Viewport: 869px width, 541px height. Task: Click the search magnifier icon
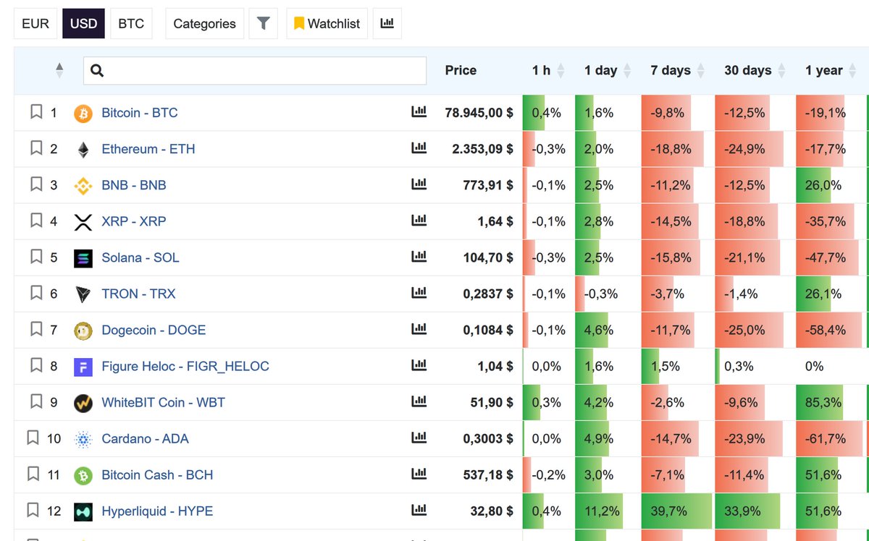(x=97, y=70)
